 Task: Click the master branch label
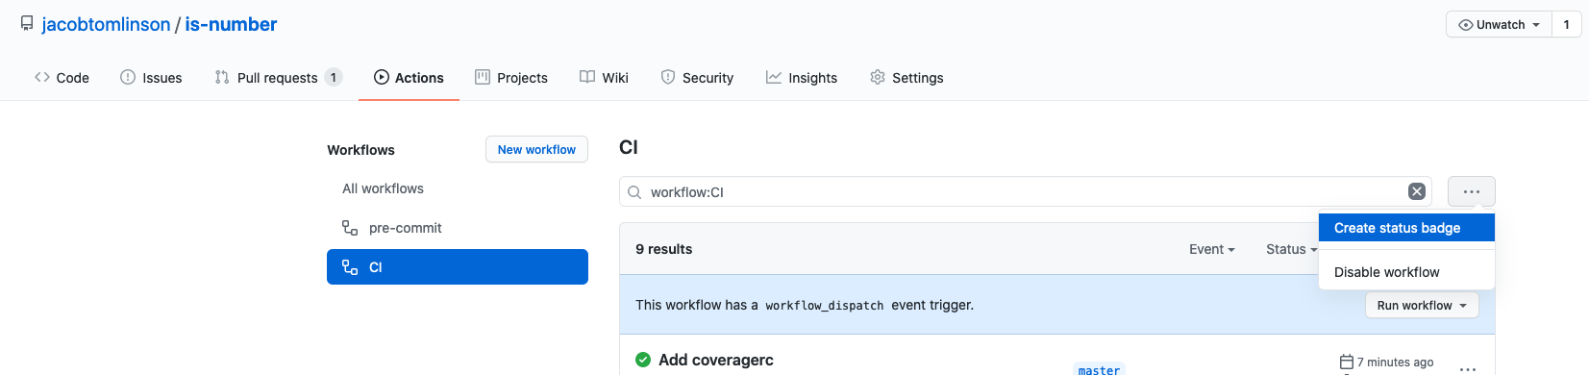[x=1099, y=370]
